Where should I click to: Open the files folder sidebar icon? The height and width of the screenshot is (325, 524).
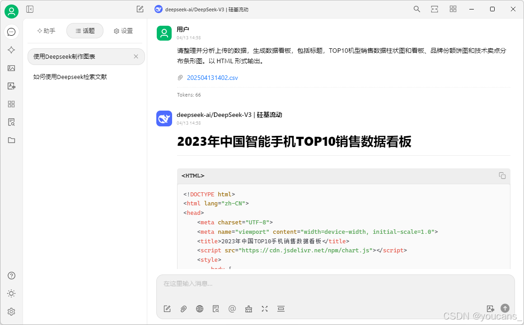point(11,140)
